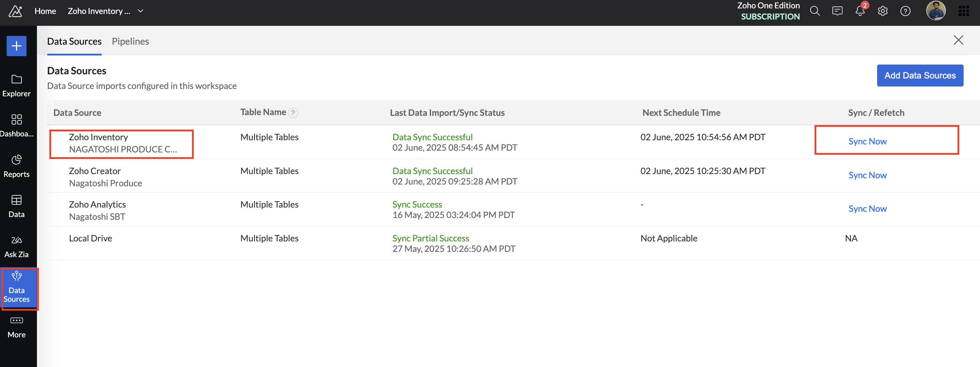This screenshot has width=980, height=367.
Task: Open the chat/feedback icon in header
Action: pos(837,11)
